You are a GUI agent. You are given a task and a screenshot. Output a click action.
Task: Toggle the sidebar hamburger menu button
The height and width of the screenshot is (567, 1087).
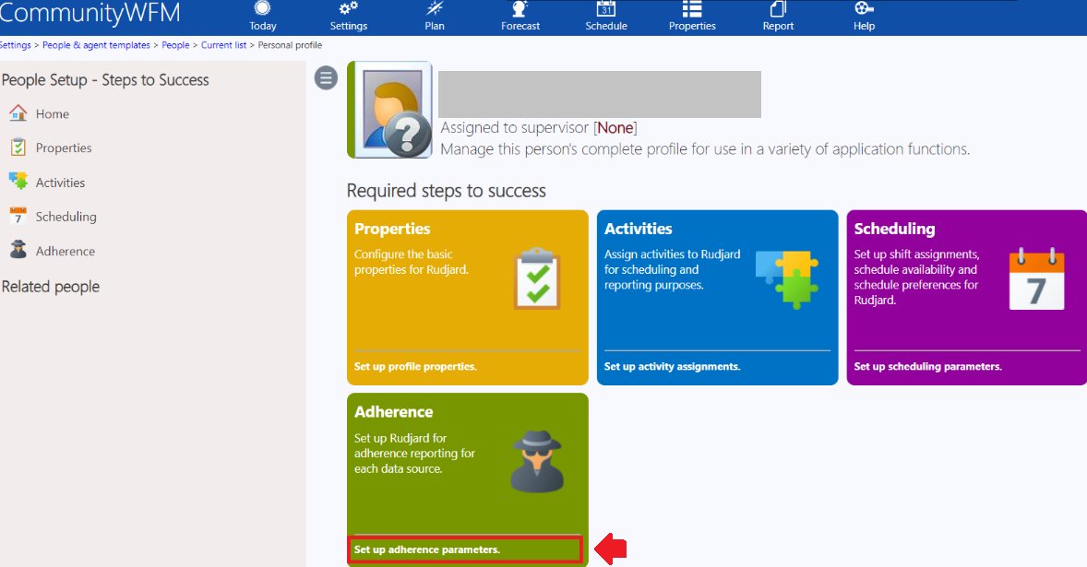point(326,77)
